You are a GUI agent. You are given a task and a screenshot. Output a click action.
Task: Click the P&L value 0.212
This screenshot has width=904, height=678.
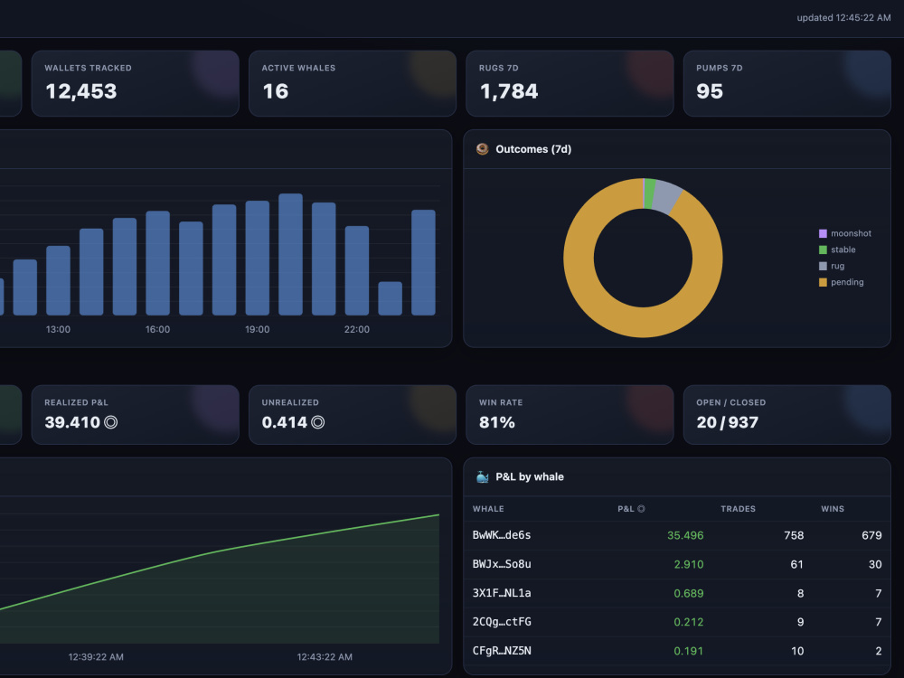(688, 622)
